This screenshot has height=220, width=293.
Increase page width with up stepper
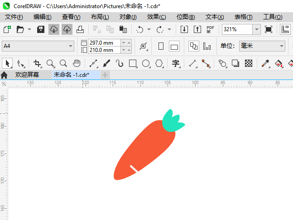[129, 43]
